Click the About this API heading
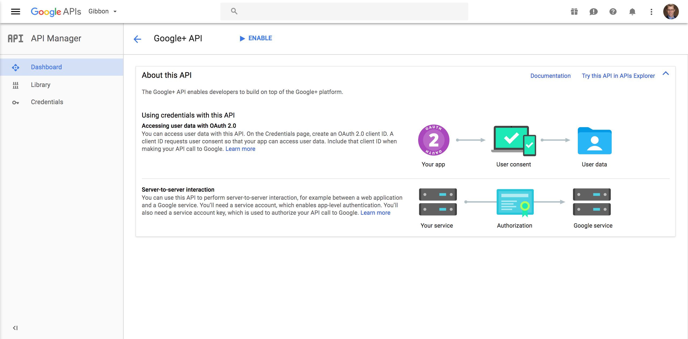This screenshot has width=688, height=339. [167, 75]
